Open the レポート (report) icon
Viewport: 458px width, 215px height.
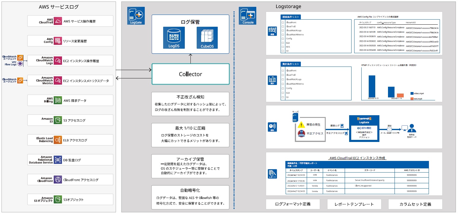click(272, 174)
